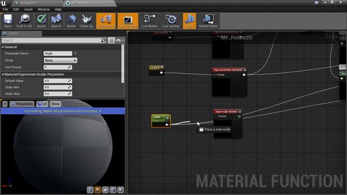Collapse the Input angle (Scalar) node
This screenshot has width=347, height=195.
(x=240, y=112)
